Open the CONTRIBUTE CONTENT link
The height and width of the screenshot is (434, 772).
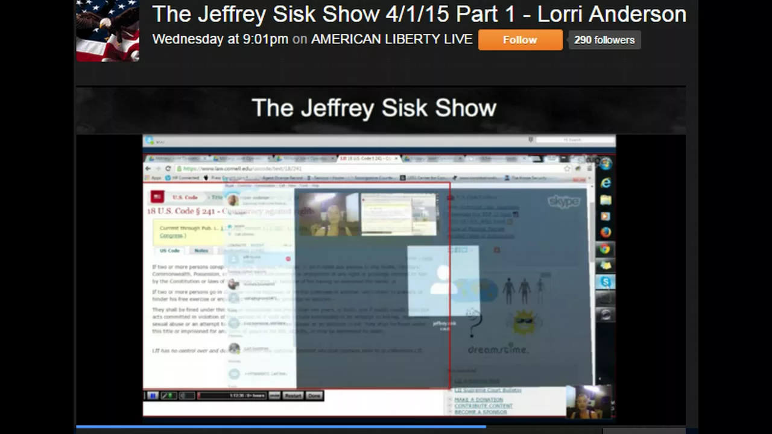coord(483,406)
